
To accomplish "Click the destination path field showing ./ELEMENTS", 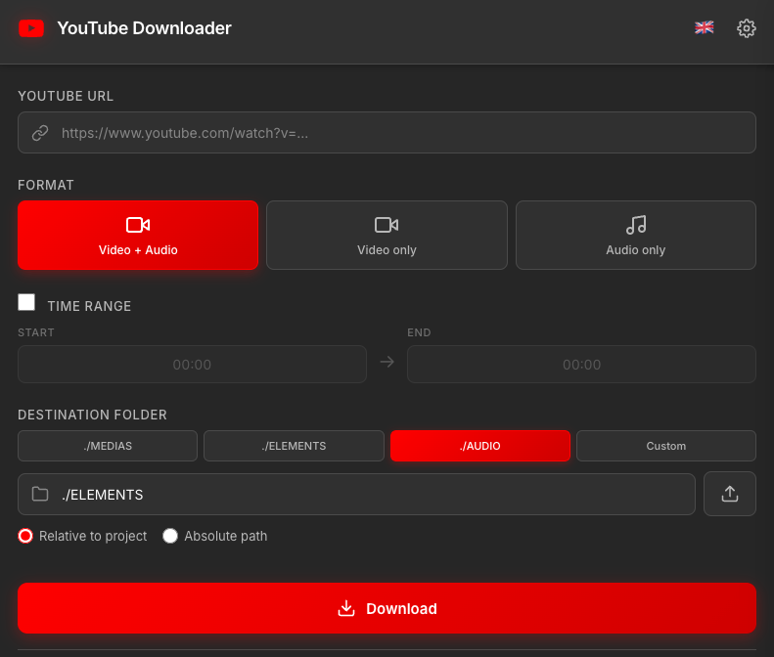I will click(356, 495).
